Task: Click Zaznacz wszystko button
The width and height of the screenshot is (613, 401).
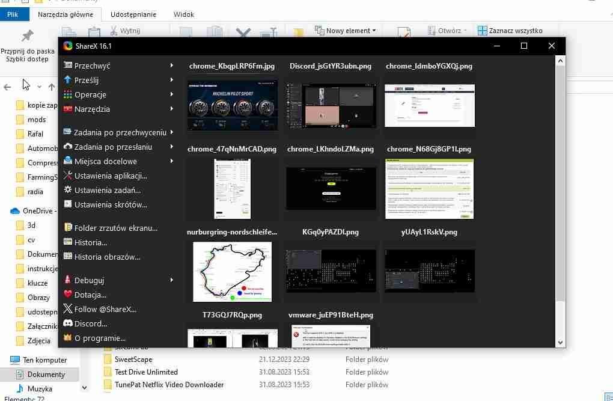Action: (x=510, y=31)
